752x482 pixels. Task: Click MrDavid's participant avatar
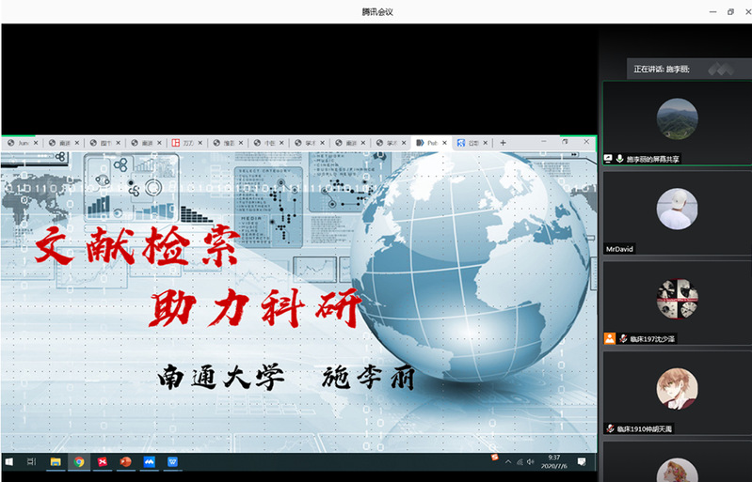click(x=678, y=209)
